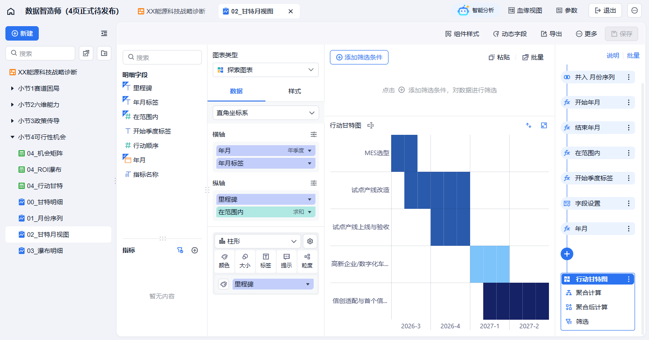Open the 直角坐标系 coordinate dropdown

[265, 113]
